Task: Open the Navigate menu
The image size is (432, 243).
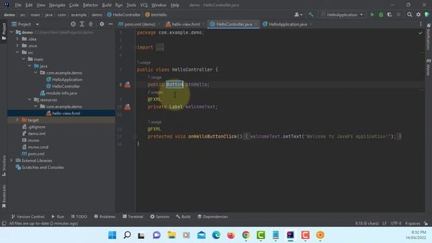Action: 57,5
